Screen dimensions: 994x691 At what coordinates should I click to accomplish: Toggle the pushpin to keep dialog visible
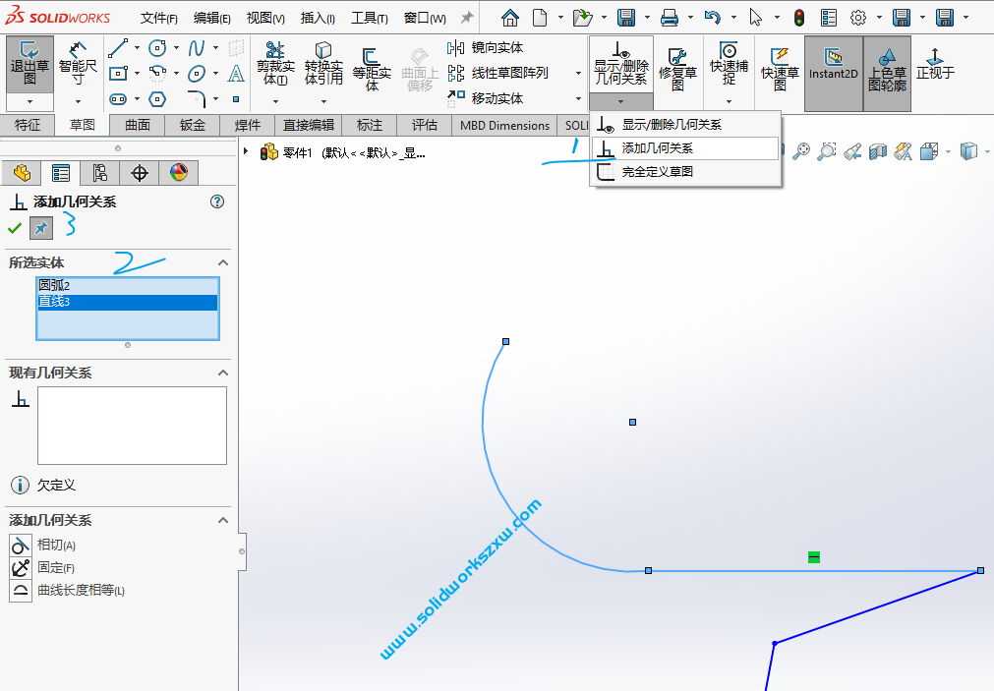tap(40, 228)
